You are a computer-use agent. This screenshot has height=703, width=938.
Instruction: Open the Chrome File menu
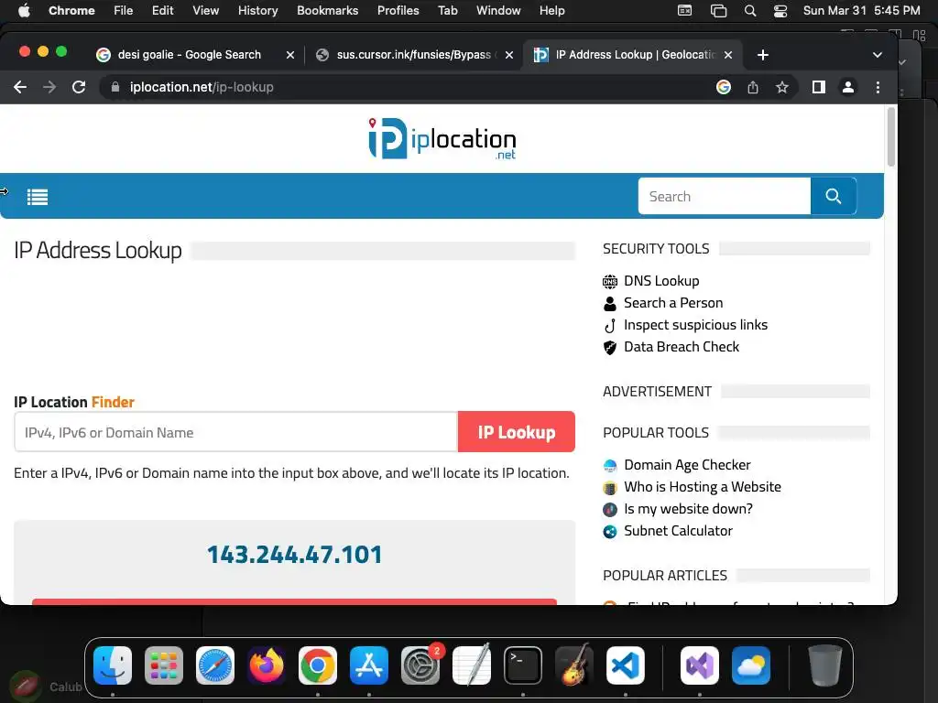[x=124, y=11]
